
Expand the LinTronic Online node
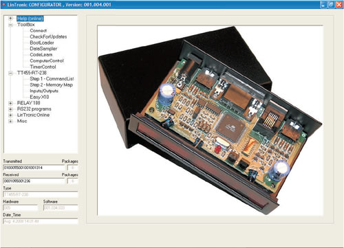coord(10,115)
